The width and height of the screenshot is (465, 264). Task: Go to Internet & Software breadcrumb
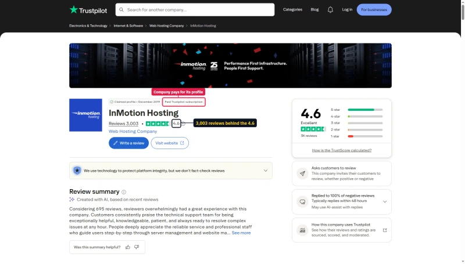(128, 26)
